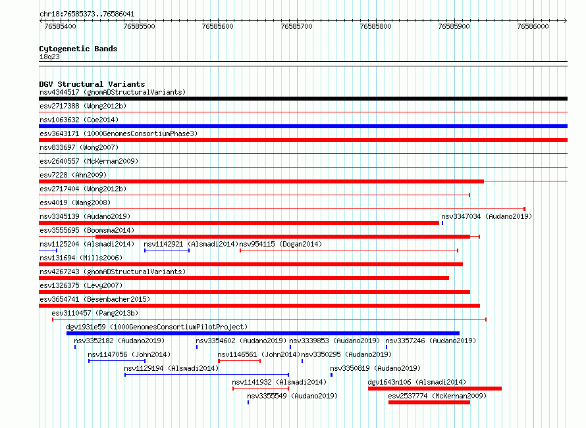Click the 76585400 ruler position label
The height and width of the screenshot is (428, 586).
[60, 26]
